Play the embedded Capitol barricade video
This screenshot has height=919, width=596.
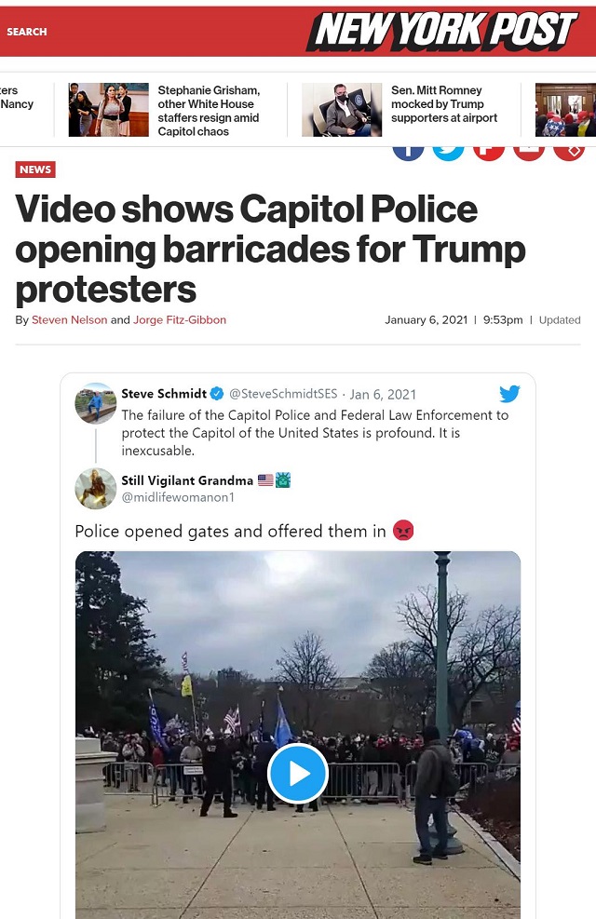(x=298, y=773)
